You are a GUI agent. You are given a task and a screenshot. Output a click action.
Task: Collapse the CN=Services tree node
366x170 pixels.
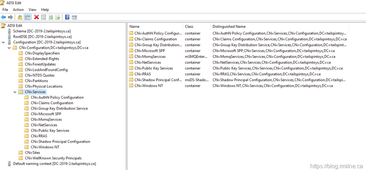(15, 92)
